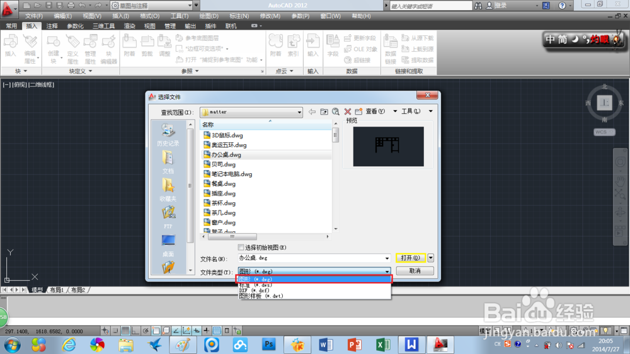Click the file list vertical scrollbar thumb
This screenshot has width=630, height=354.
[336, 135]
